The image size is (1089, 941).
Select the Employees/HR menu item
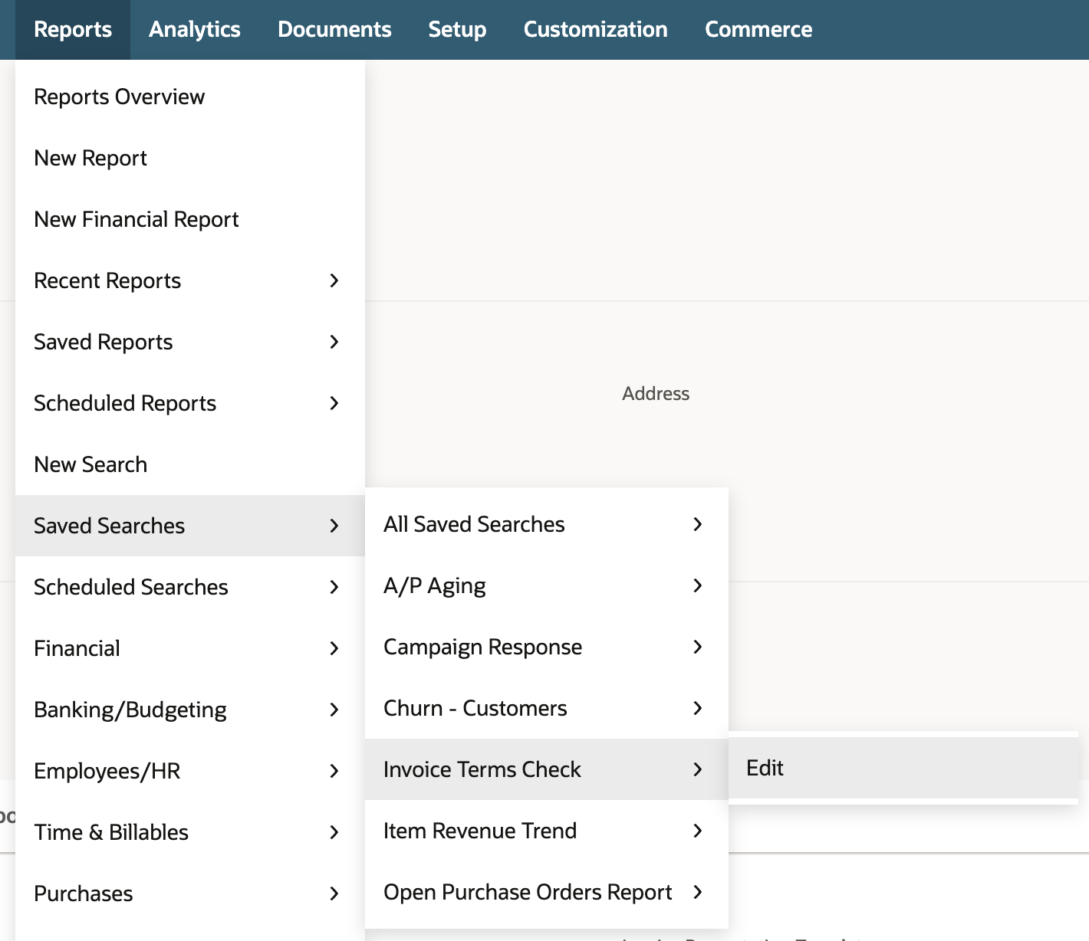[x=190, y=771]
